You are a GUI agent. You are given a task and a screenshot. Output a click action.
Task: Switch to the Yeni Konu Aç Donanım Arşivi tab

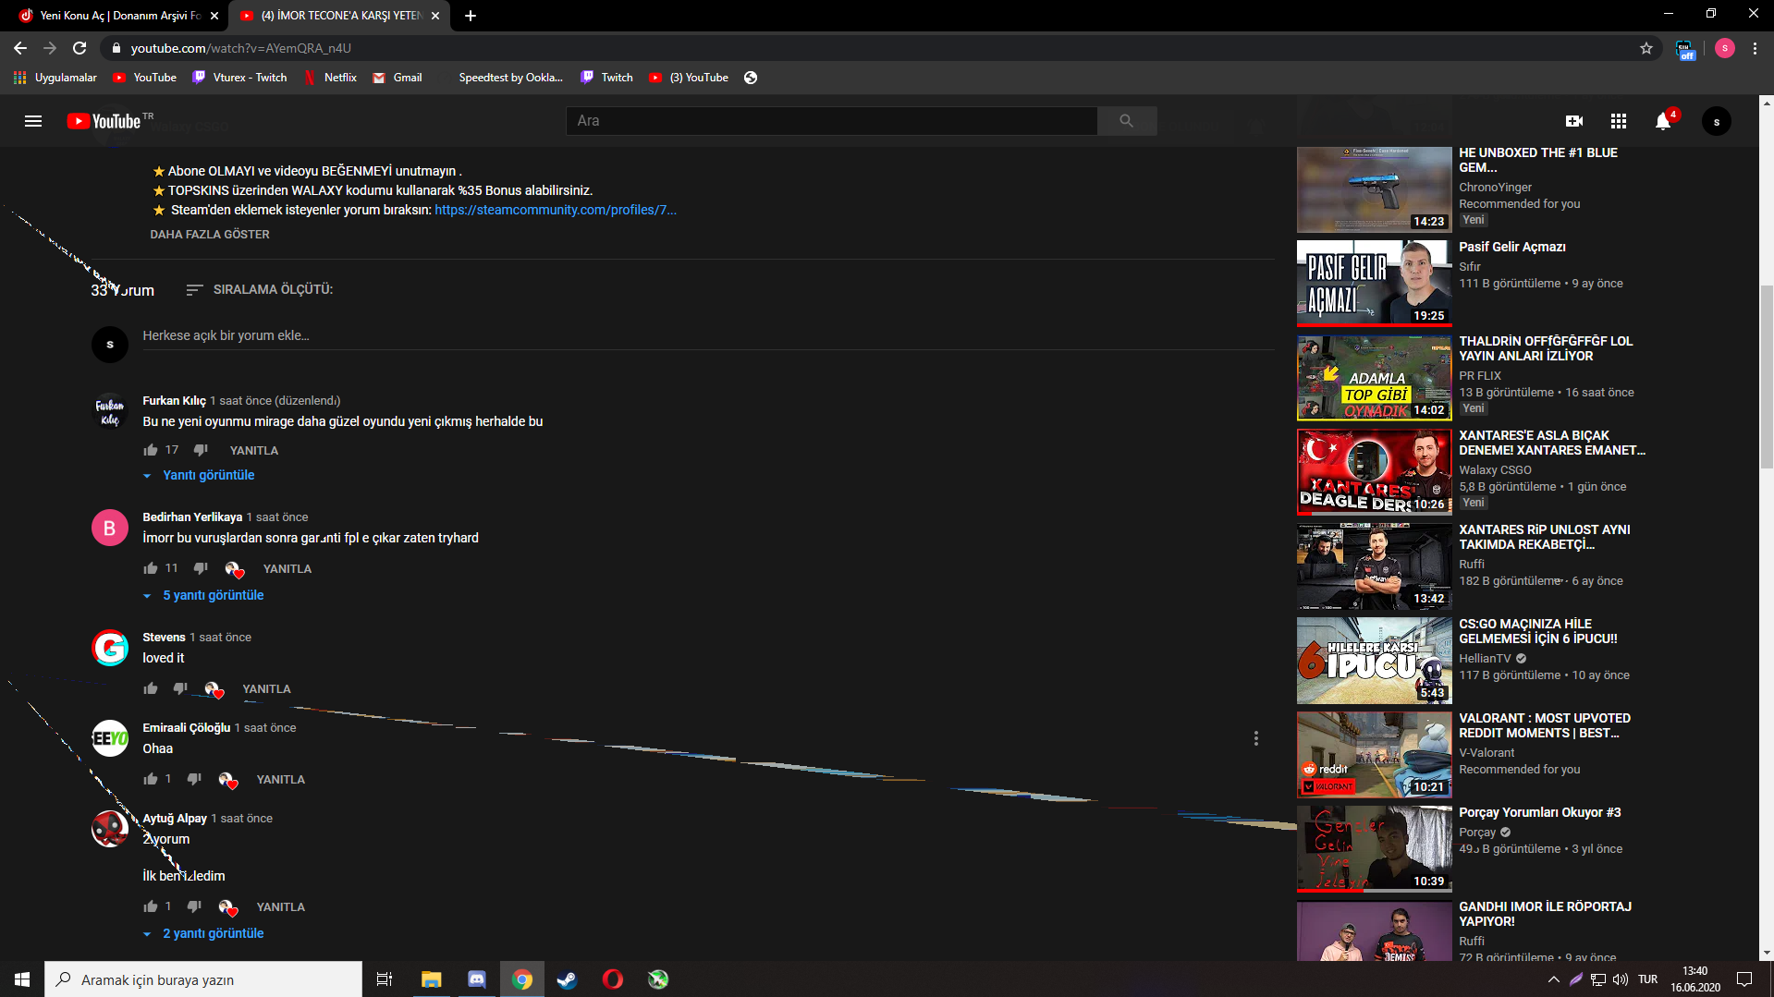120,16
